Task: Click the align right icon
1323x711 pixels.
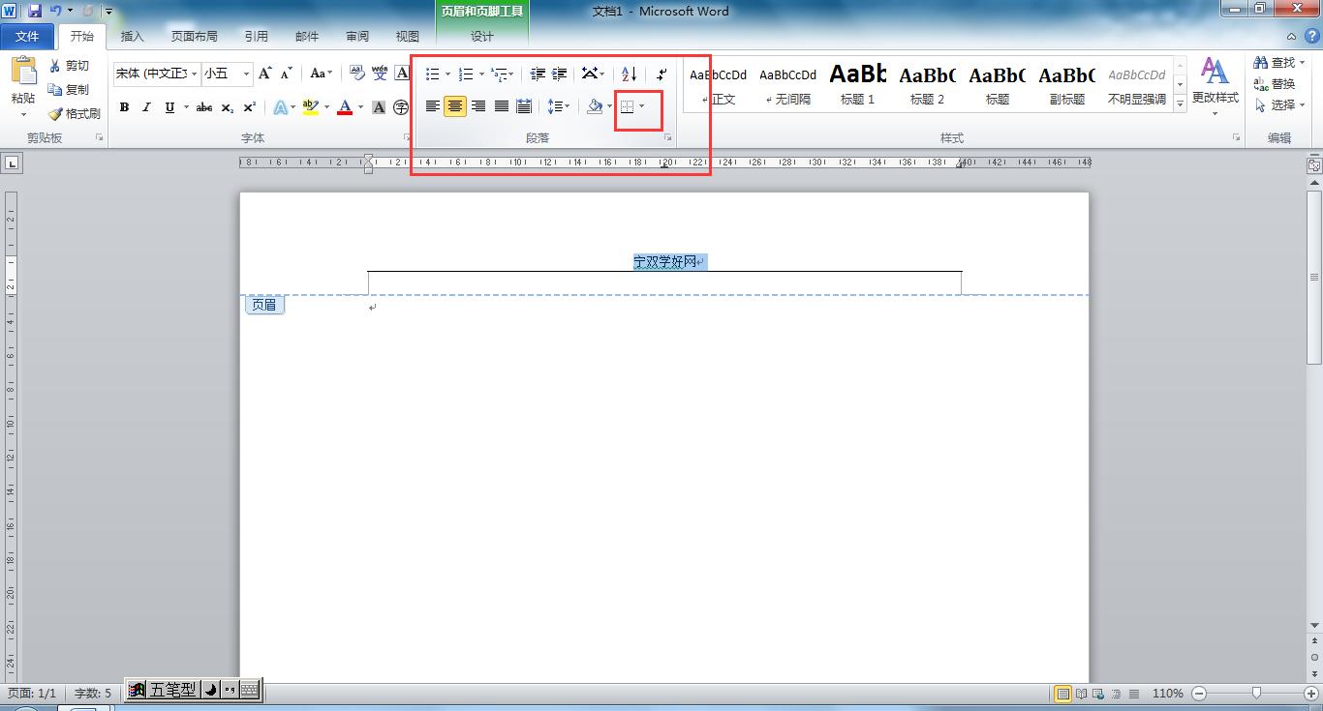Action: click(x=478, y=106)
